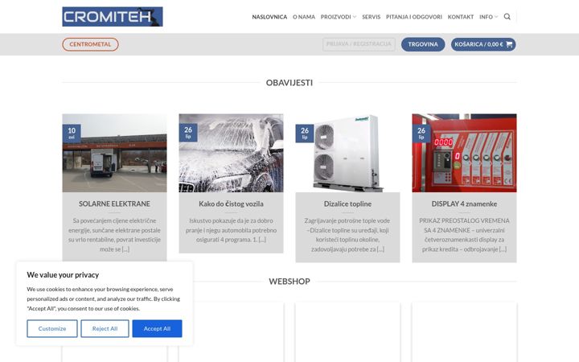Click Reject All cookies
This screenshot has width=579, height=362.
pyautogui.click(x=105, y=328)
